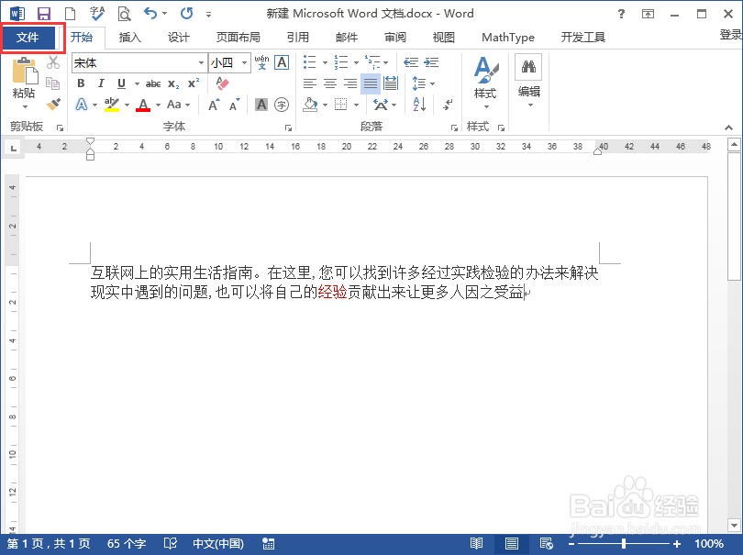Open the 文件 (File) menu

[x=29, y=38]
